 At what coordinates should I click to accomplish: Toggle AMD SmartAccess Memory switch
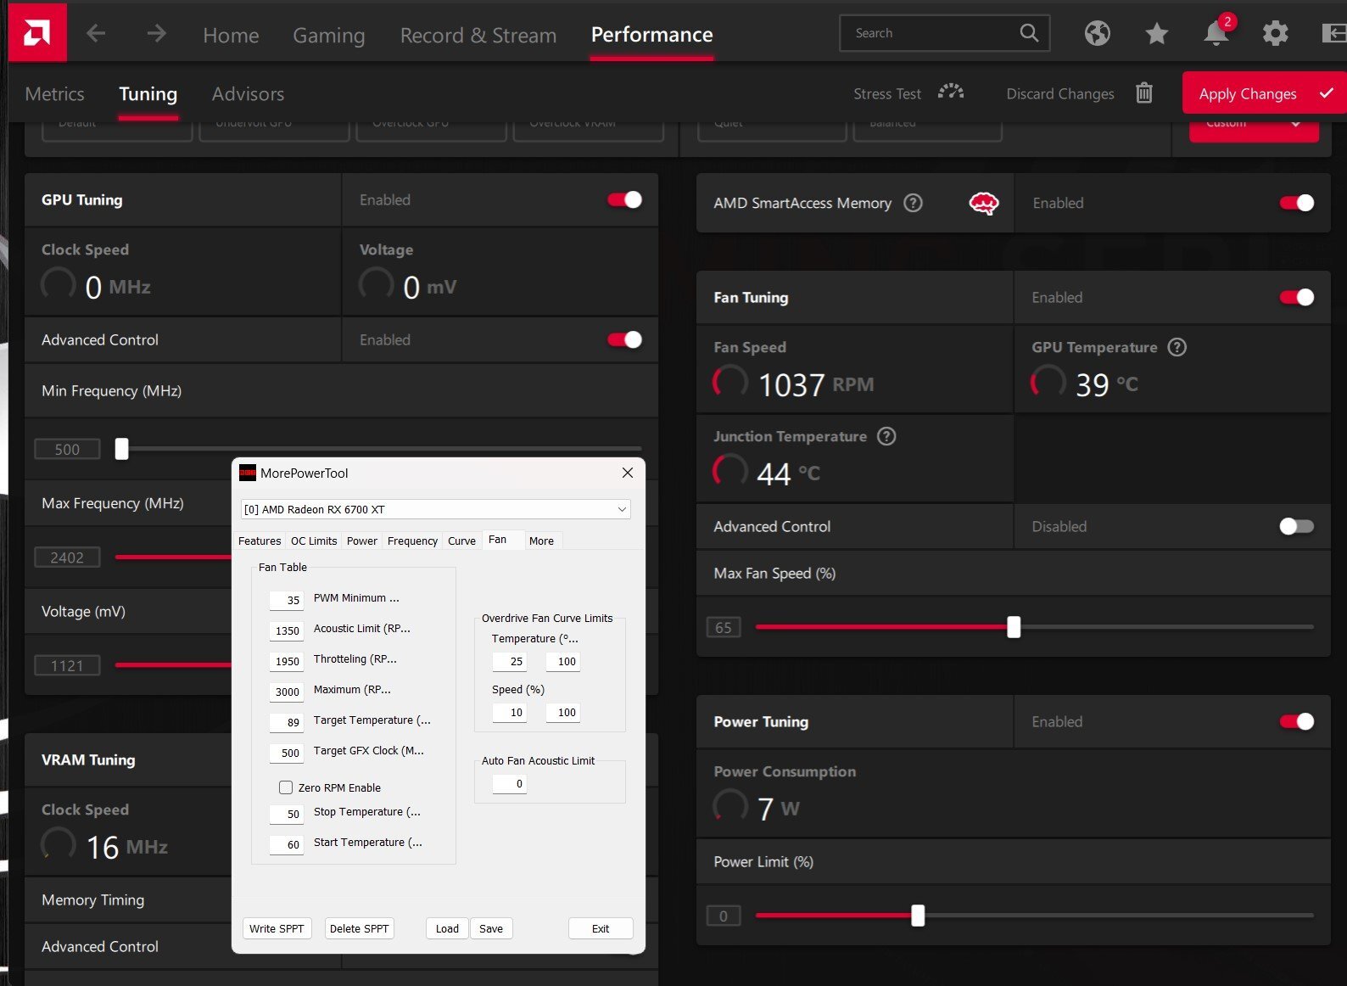[x=1297, y=203]
